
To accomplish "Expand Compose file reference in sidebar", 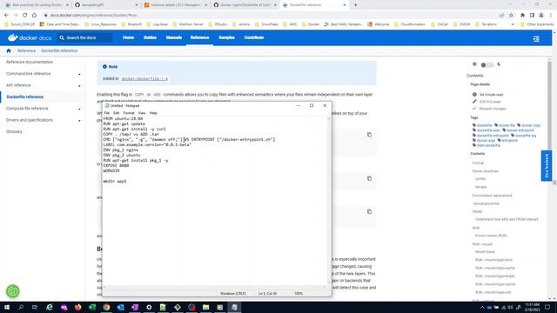I will tap(79, 109).
